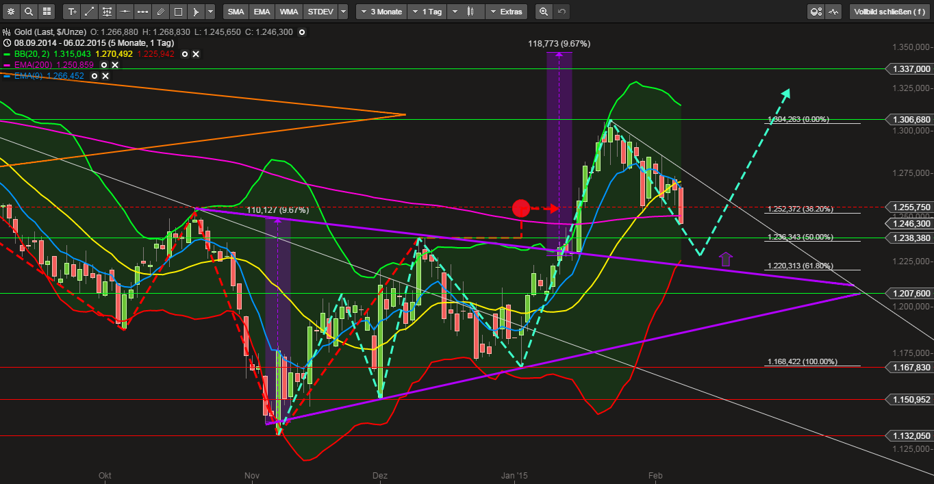This screenshot has height=484, width=934.
Task: Click the undo arrow icon
Action: point(561,12)
